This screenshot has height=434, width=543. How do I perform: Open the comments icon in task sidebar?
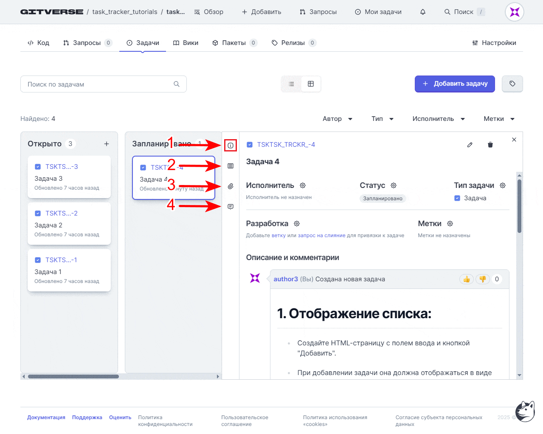[231, 207]
